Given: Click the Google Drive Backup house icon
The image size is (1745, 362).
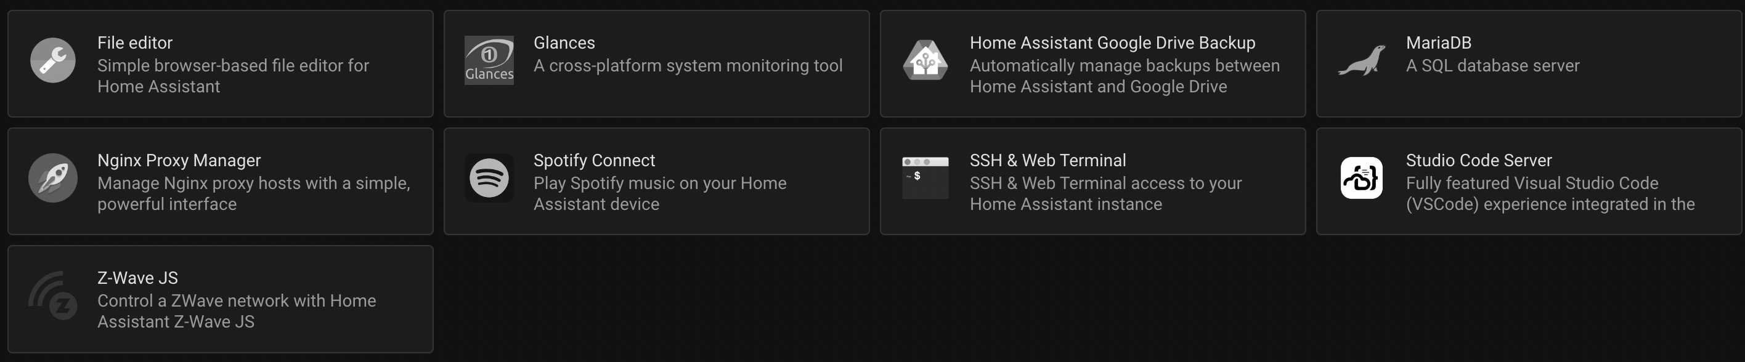Looking at the screenshot, I should (x=925, y=60).
